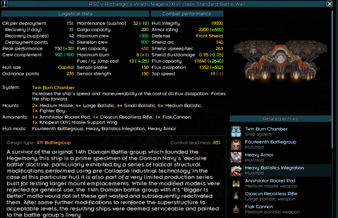Click the XIV Battlegroup design type
The width and height of the screenshot is (338, 218).
[54, 143]
